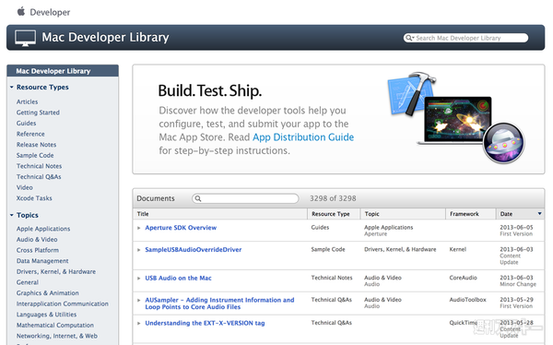Focus the Search Mac Developer Library field
Screen dimensions: 553x345
[x=465, y=38]
